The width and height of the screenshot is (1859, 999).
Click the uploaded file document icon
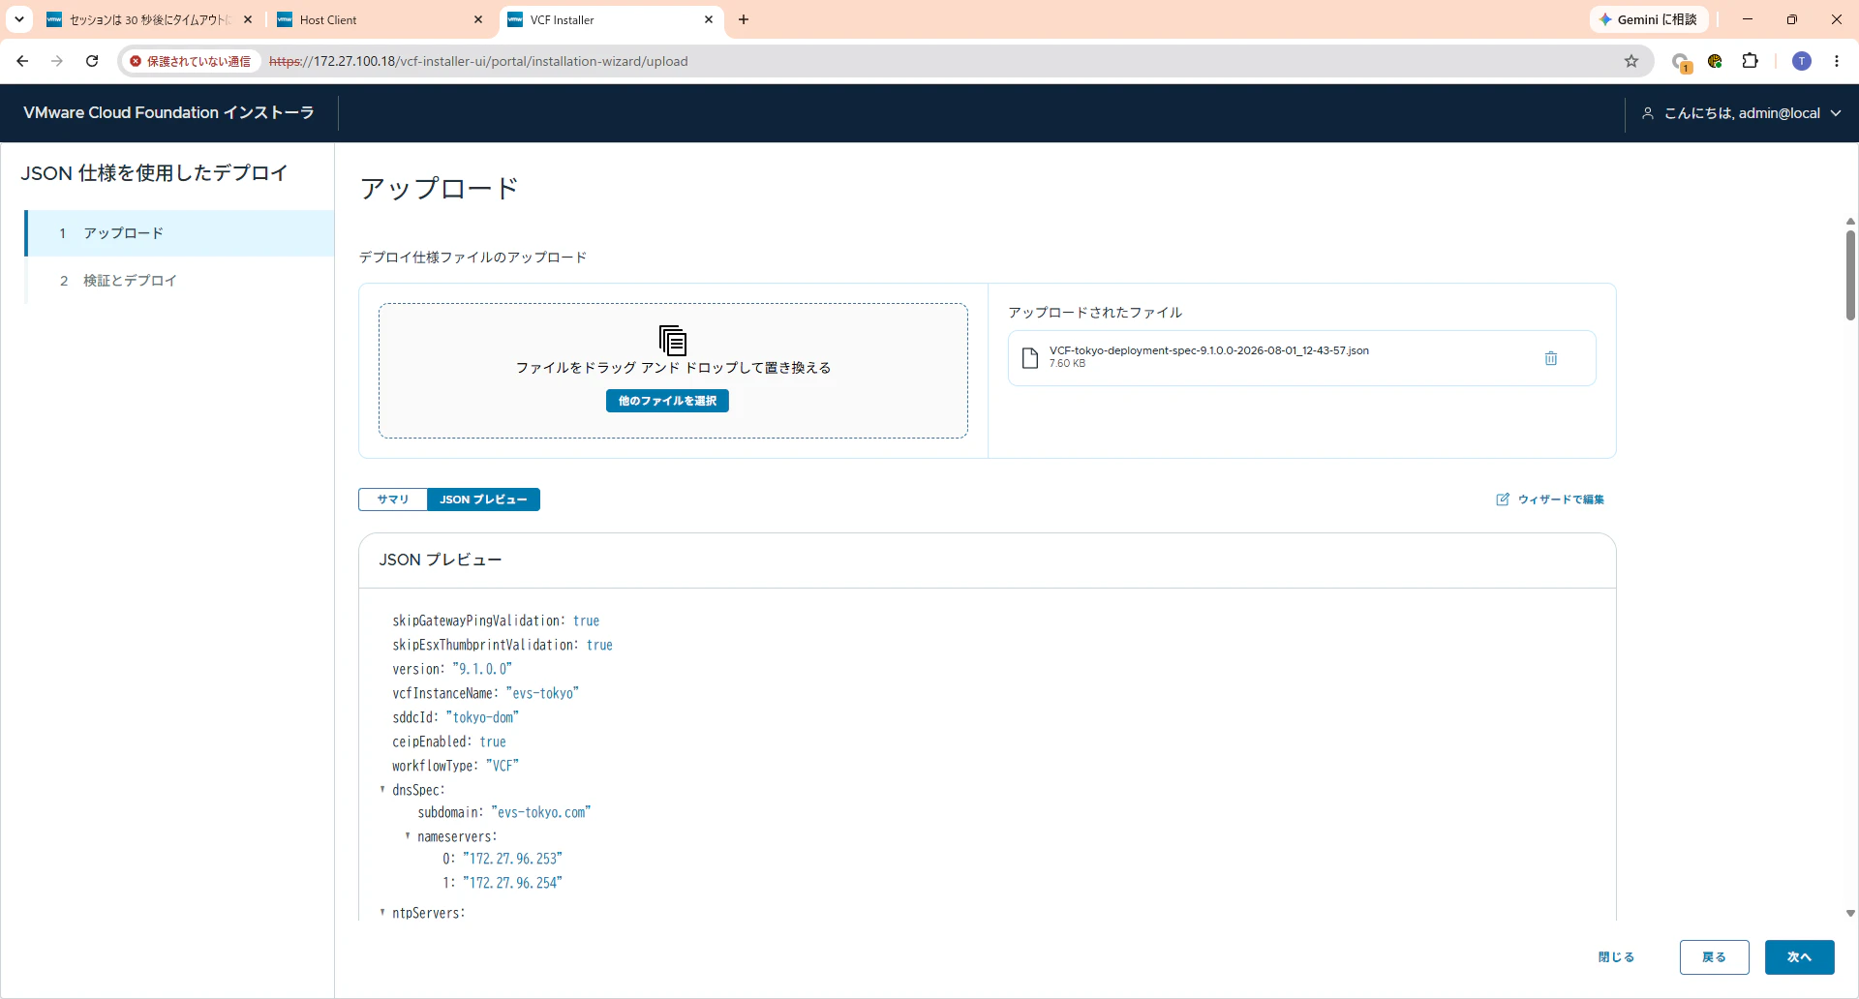click(x=1030, y=358)
